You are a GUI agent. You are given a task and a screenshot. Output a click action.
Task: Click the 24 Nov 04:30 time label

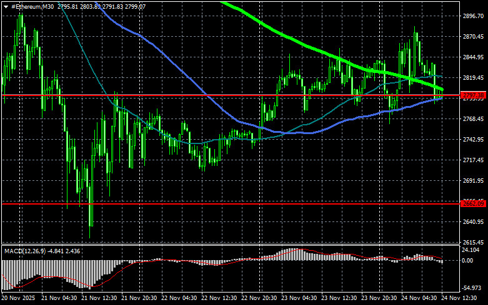pyautogui.click(x=419, y=298)
